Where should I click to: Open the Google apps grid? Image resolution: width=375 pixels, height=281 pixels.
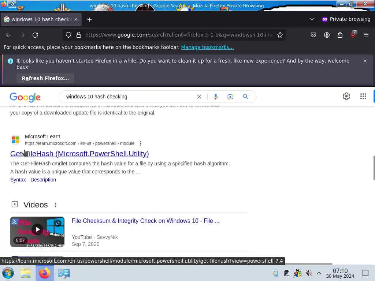coord(363,96)
